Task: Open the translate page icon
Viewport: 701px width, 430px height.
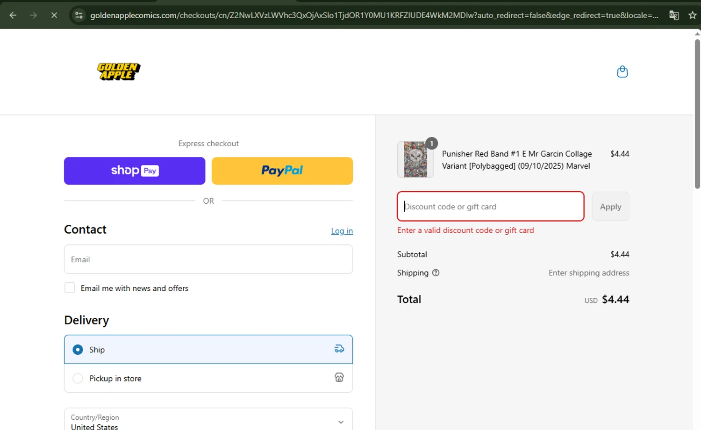Action: (674, 15)
